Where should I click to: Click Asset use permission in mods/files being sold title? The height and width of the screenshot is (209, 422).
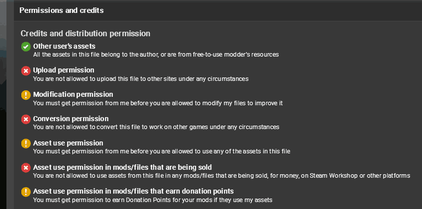[122, 167]
